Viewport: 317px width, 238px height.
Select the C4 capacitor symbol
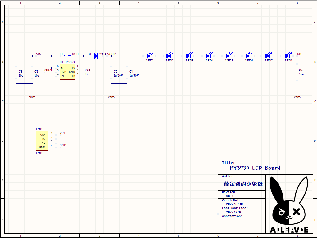click(x=127, y=71)
